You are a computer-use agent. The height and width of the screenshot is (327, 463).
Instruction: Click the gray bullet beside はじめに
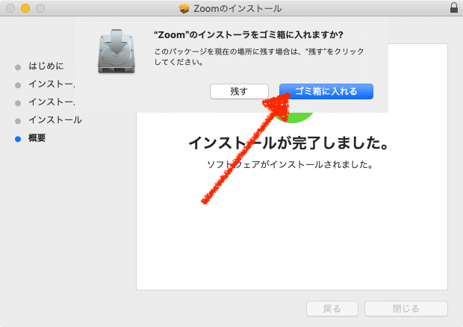[x=18, y=67]
